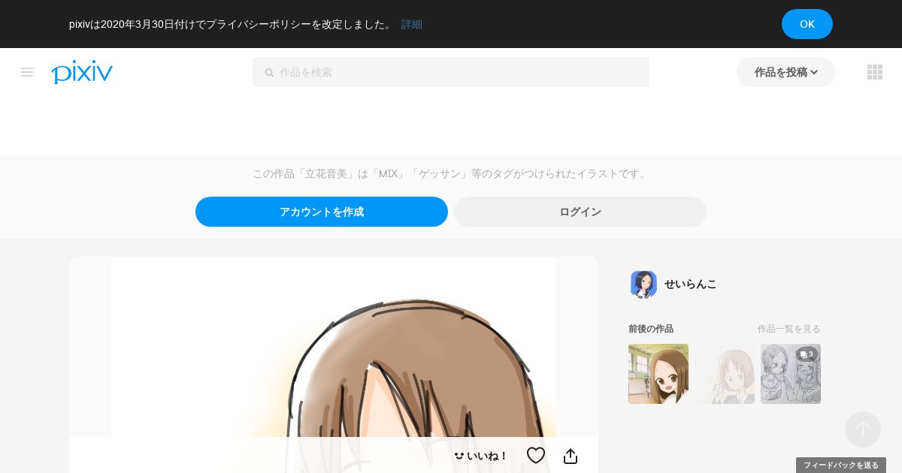Focus the artwork search field
This screenshot has height=473, width=902.
click(x=451, y=72)
